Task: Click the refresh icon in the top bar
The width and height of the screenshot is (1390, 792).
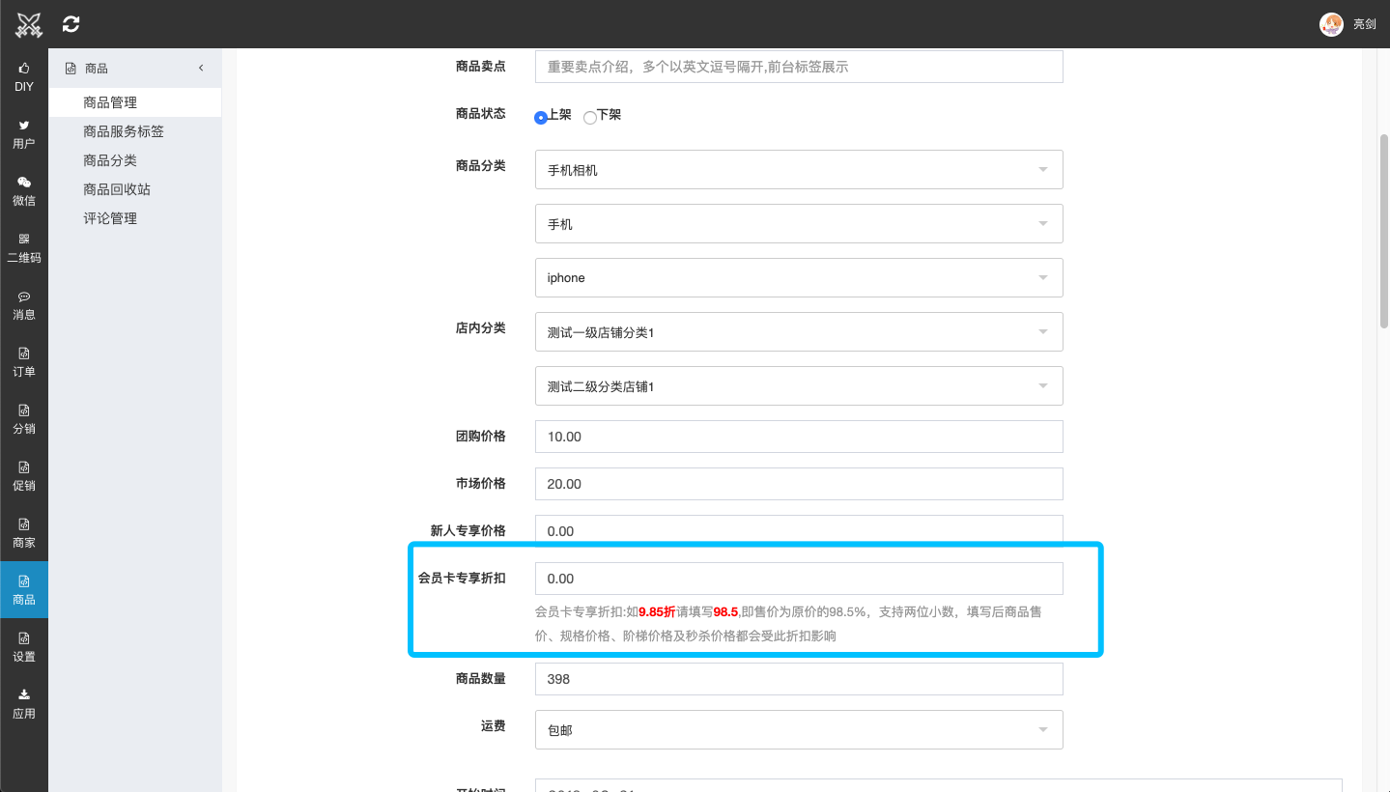Action: [x=70, y=23]
